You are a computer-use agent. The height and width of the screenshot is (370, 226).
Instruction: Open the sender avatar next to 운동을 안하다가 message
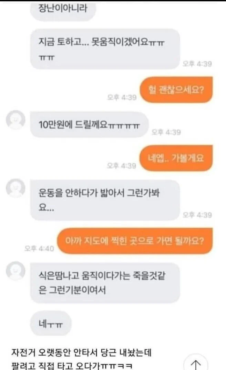coord(16,188)
